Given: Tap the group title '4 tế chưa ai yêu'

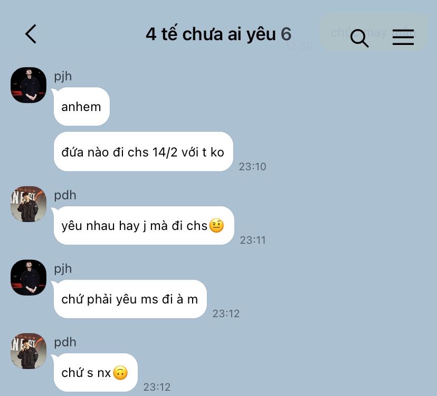Looking at the screenshot, I should [211, 34].
